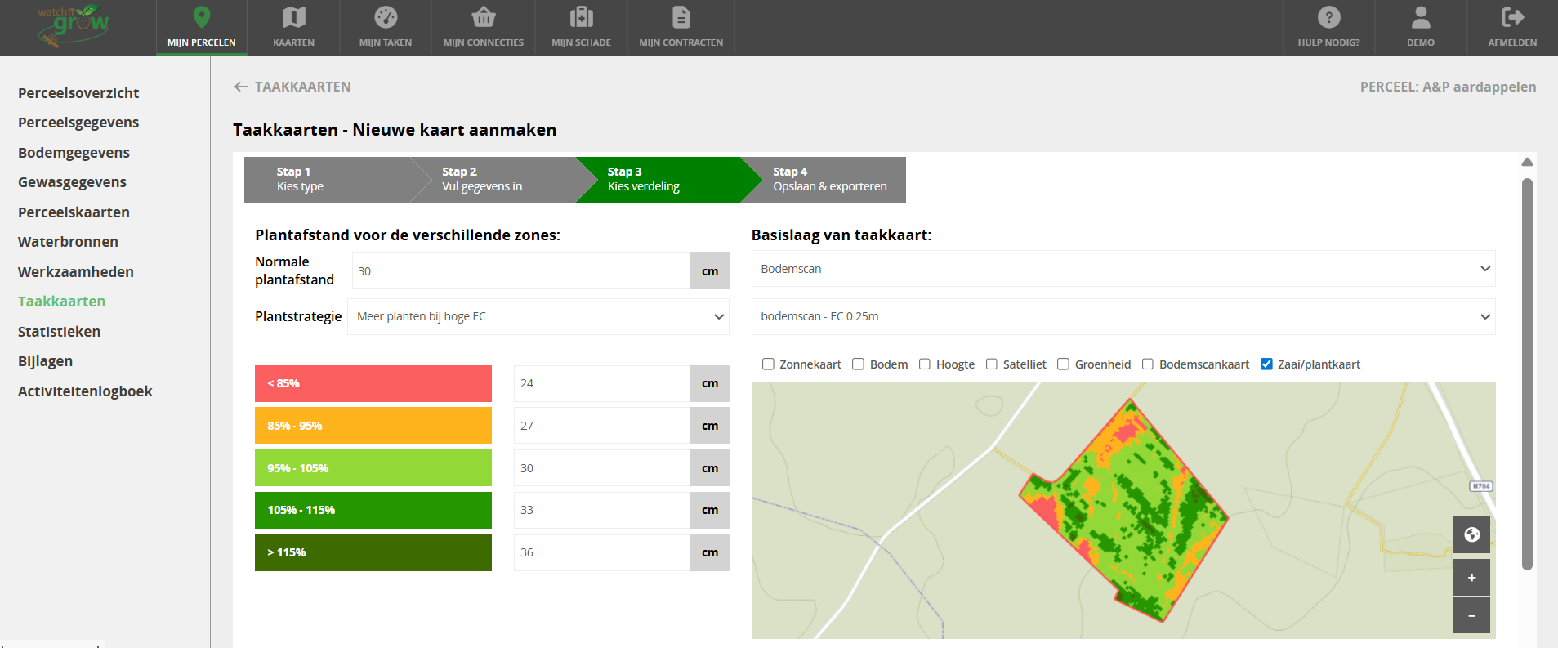Open Perceelsoverzicht in the sidebar
This screenshot has width=1558, height=648.
click(78, 93)
